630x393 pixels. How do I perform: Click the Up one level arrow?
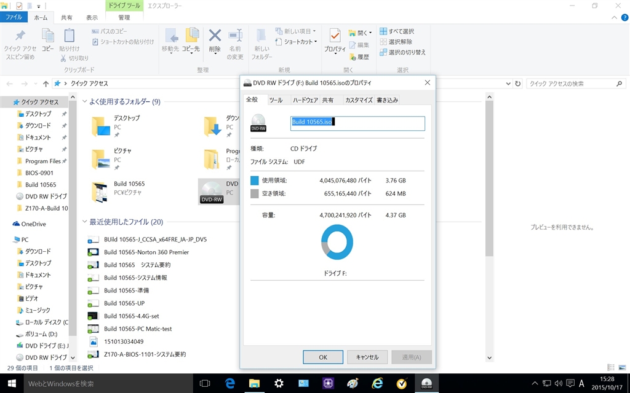(x=46, y=84)
